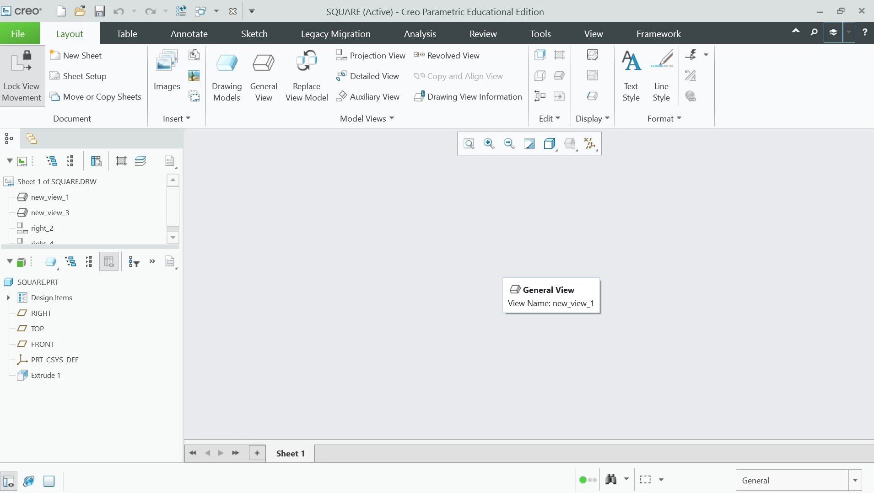Click Move or Copy Sheets
Image resolution: width=874 pixels, height=493 pixels.
click(x=96, y=96)
